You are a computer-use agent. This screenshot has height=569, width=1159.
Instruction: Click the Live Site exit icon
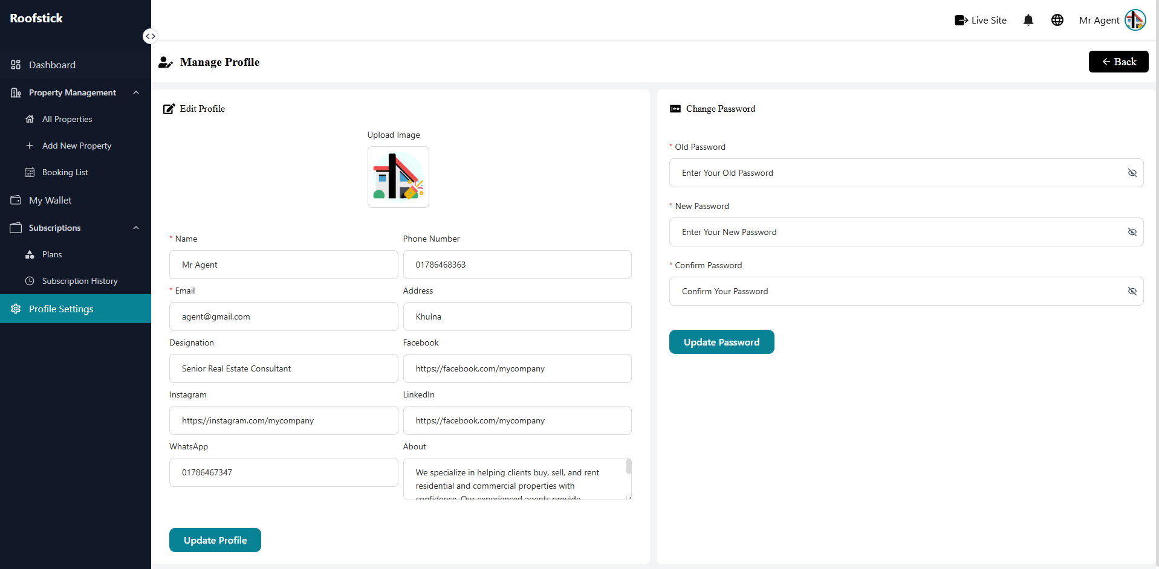tap(961, 20)
